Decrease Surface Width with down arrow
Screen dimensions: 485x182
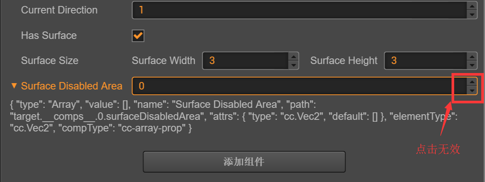tap(294, 65)
